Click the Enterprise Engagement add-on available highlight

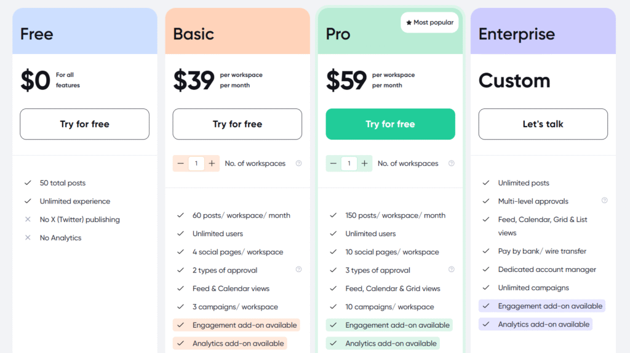[x=541, y=306]
